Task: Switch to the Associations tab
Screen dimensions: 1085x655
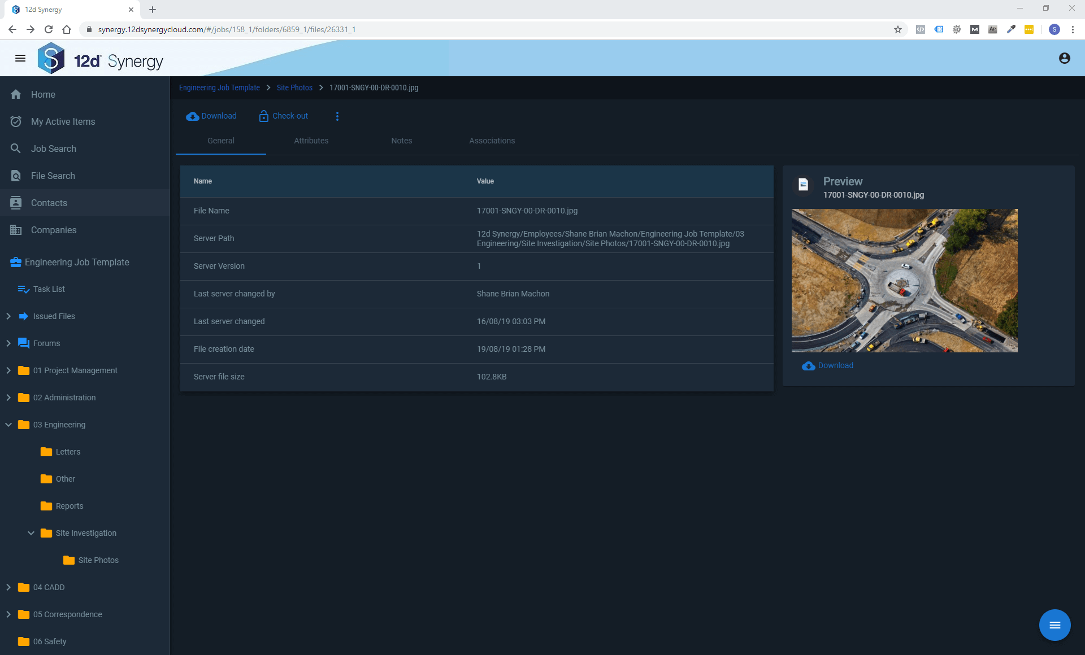Action: point(492,141)
